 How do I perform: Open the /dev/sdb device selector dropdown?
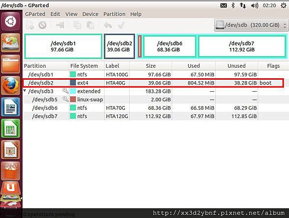point(251,25)
